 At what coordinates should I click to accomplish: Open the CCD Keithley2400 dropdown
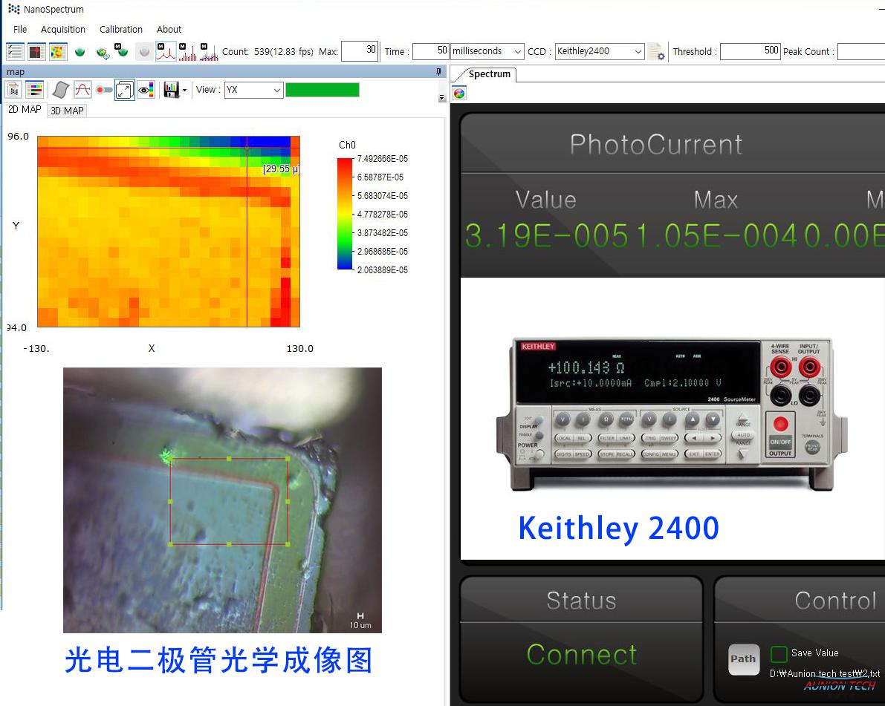600,51
